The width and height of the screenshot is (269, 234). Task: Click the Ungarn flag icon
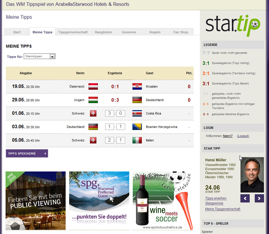[x=93, y=100]
